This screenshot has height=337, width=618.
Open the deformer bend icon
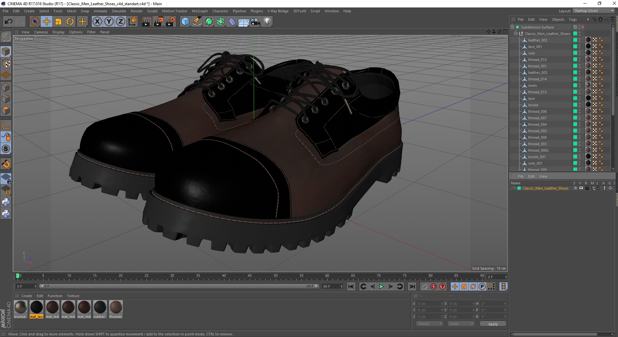click(232, 22)
